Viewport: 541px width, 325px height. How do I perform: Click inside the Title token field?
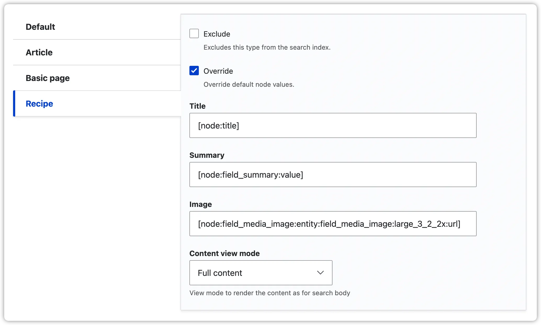click(x=332, y=125)
